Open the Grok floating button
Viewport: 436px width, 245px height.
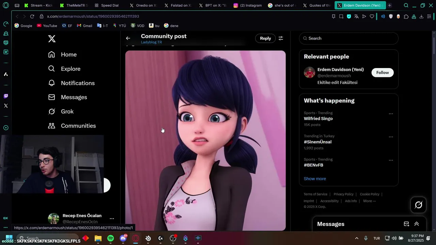tap(419, 205)
